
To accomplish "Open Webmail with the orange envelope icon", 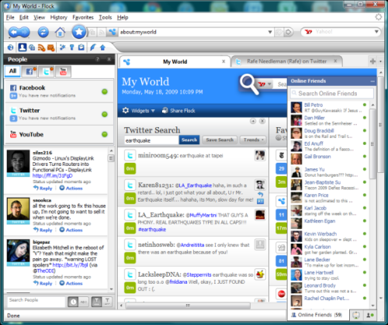I will (51, 47).
